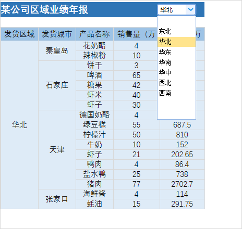Click the 发货区域 column header

click(x=19, y=34)
